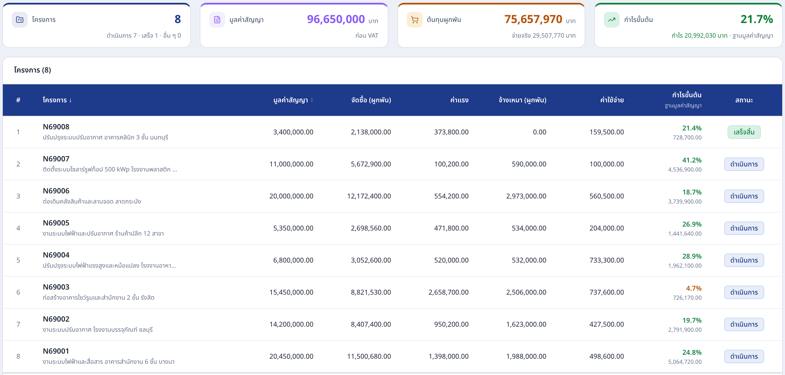The image size is (785, 375).
Task: Click the โครงการ (8) table heading
Action: click(33, 70)
